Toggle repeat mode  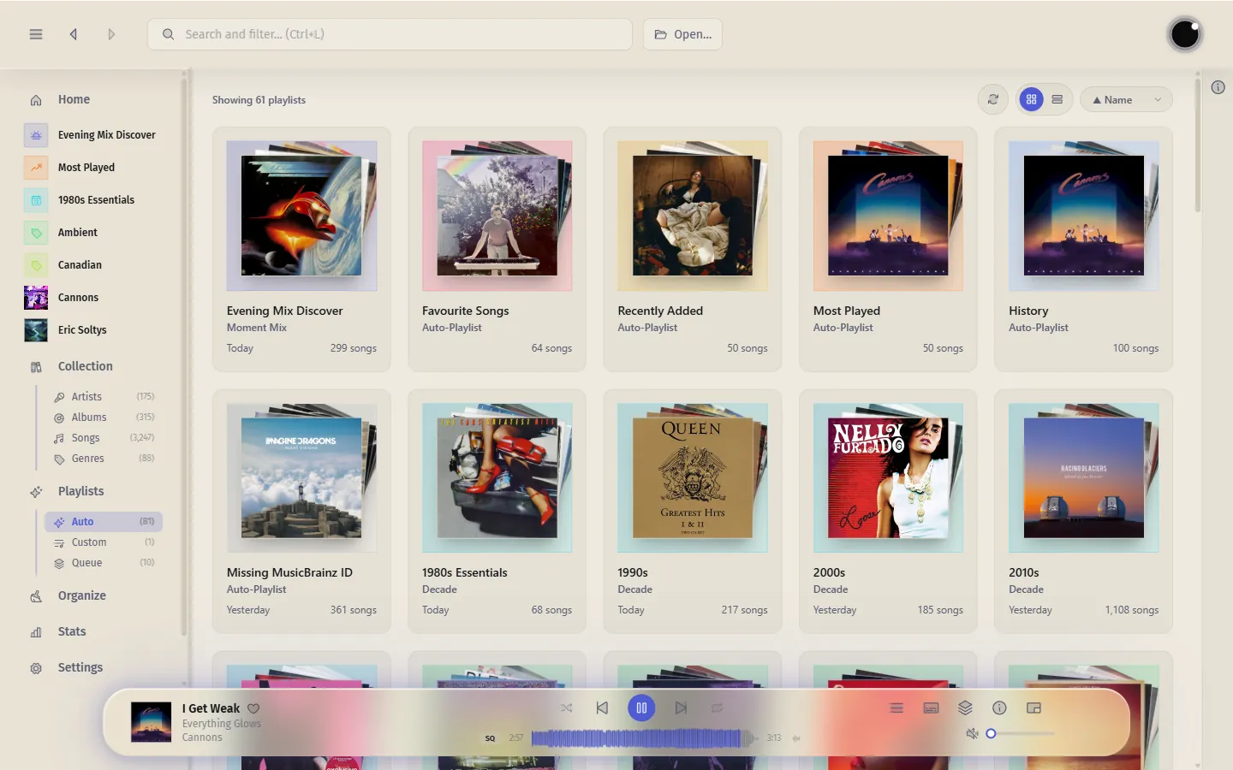coord(717,708)
